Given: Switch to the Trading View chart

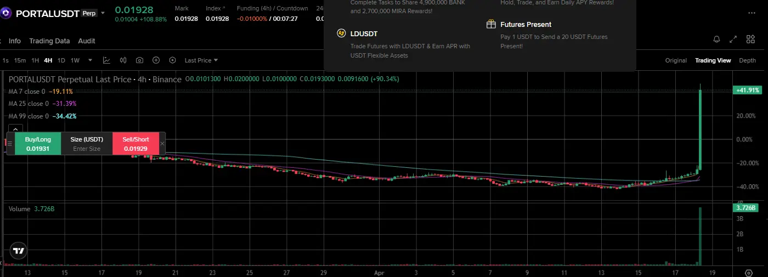Looking at the screenshot, I should [713, 60].
